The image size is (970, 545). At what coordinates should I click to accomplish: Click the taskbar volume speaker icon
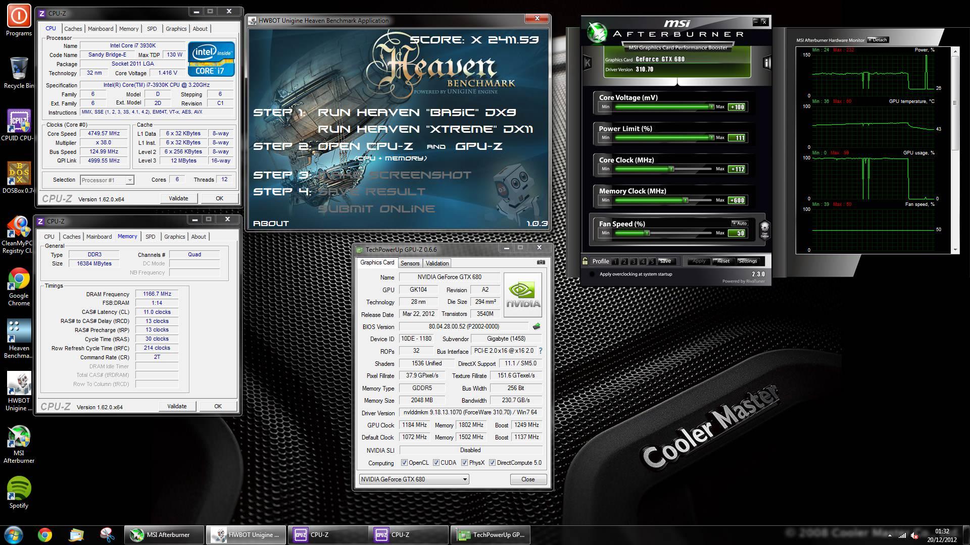tap(914, 535)
